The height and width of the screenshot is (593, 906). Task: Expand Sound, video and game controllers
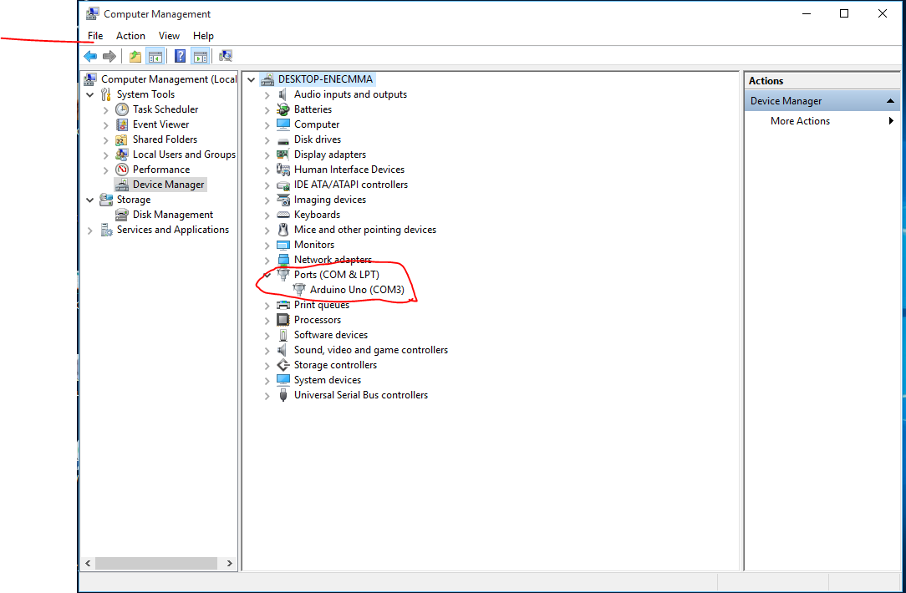click(267, 350)
